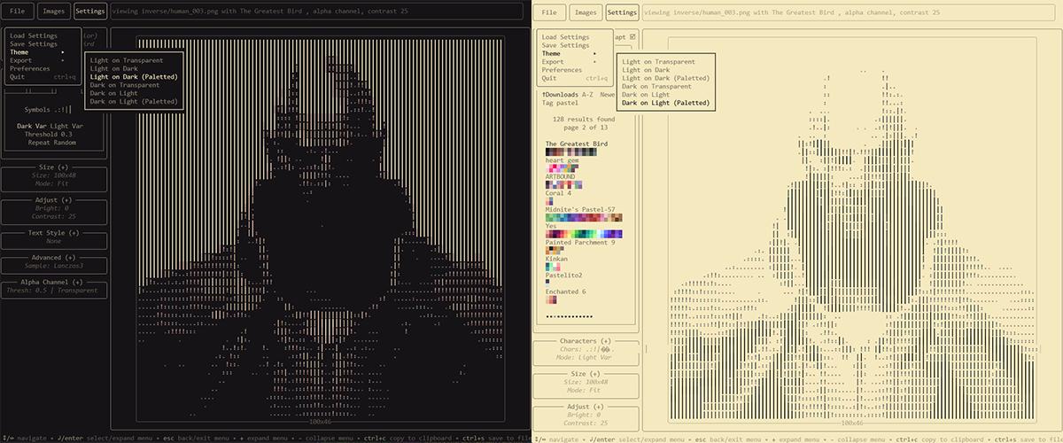
Task: Select Light Var mode in dark window
Action: (x=67, y=126)
